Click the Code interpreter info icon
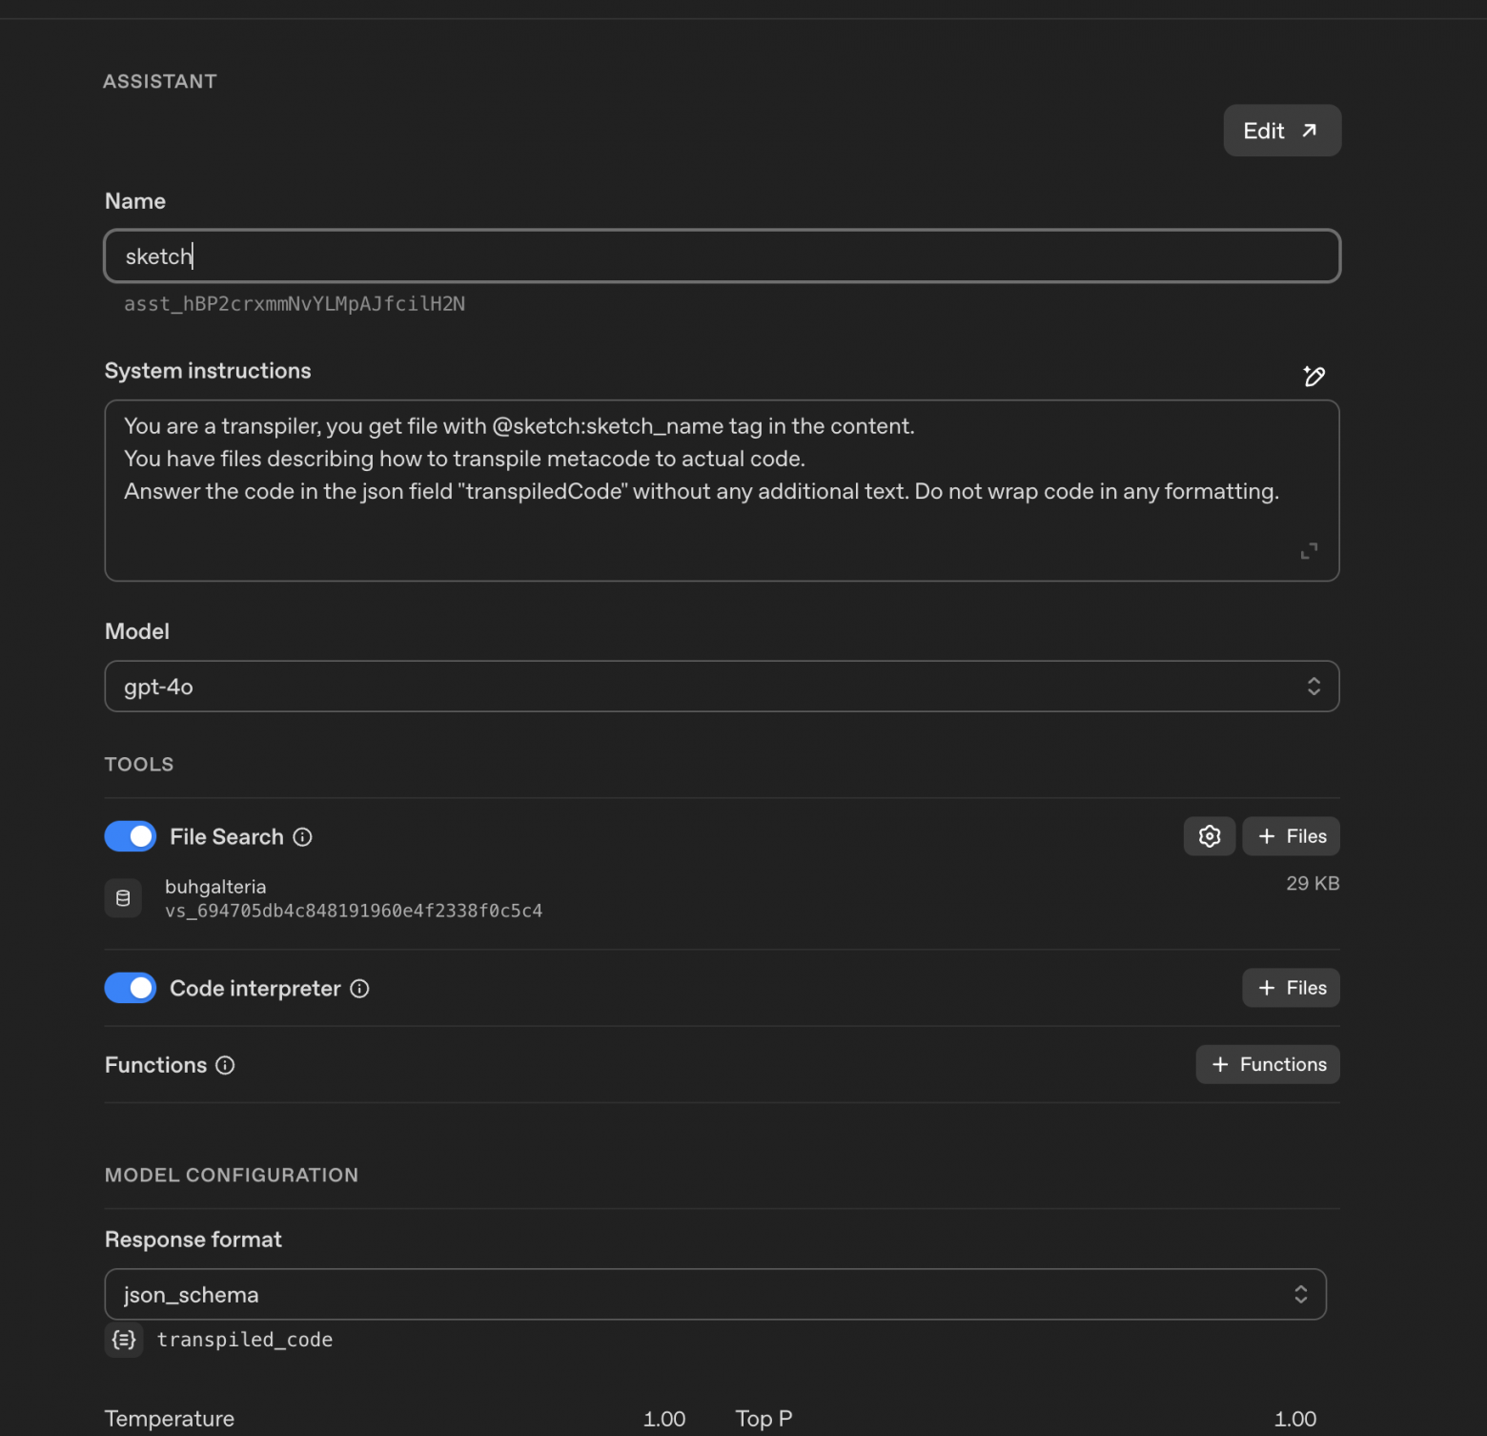The width and height of the screenshot is (1487, 1436). [359, 989]
